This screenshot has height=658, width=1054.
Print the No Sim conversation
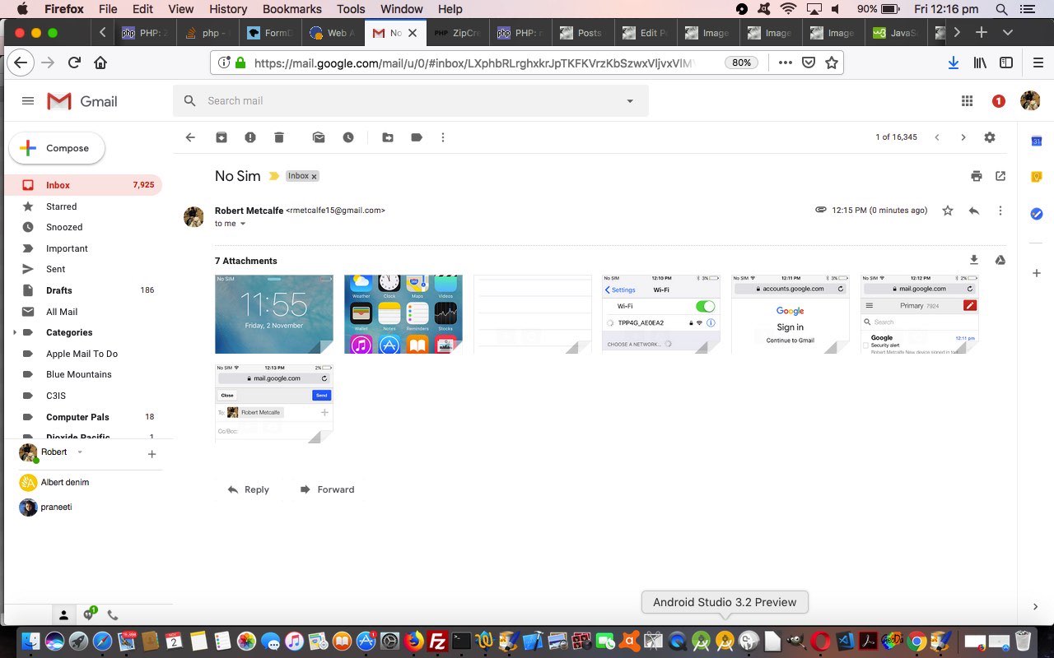tap(977, 176)
